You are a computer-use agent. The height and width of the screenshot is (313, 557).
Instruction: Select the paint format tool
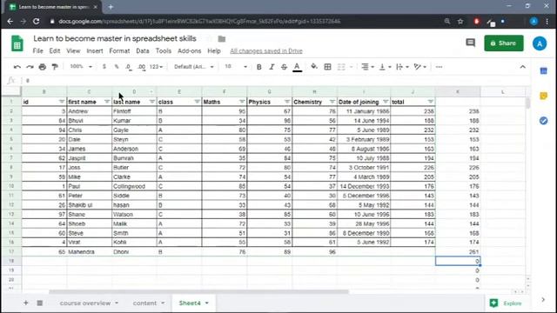coord(55,67)
